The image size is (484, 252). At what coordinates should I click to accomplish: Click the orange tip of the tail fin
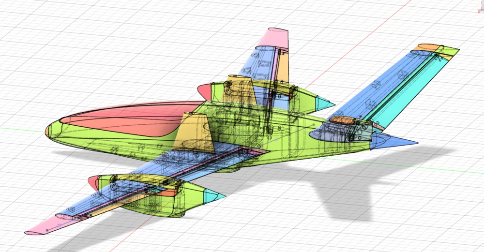coord(427,47)
